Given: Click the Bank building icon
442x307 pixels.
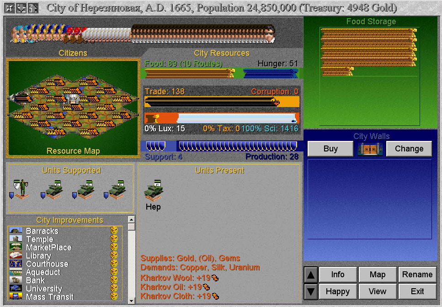Looking at the screenshot, I should pyautogui.click(x=16, y=280).
